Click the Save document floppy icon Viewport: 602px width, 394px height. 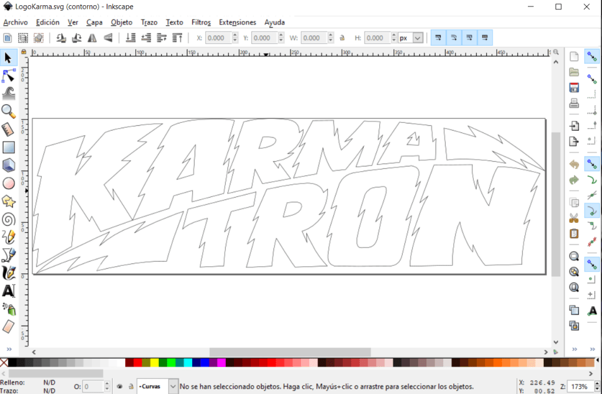(x=574, y=88)
